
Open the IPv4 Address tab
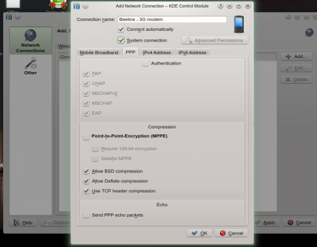157,53
